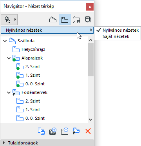Click the New Folder button
Viewport: 141px width, 146px height.
(65, 131)
